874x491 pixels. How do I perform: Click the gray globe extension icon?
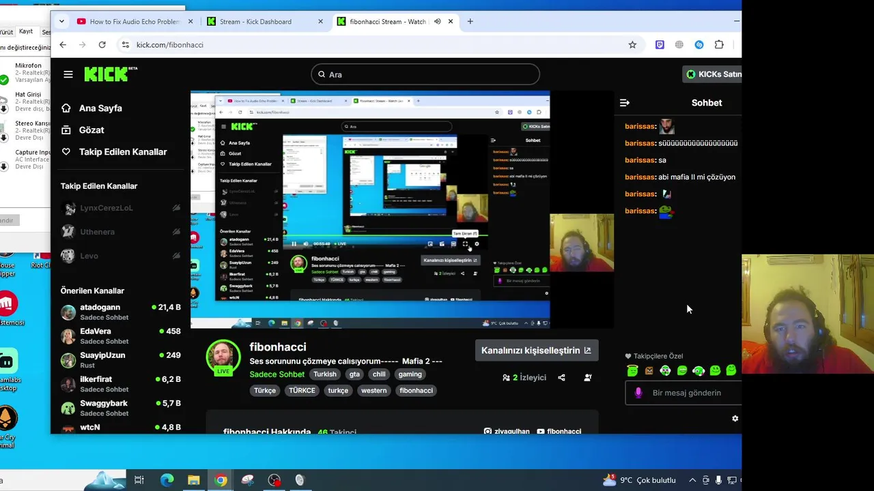(679, 44)
